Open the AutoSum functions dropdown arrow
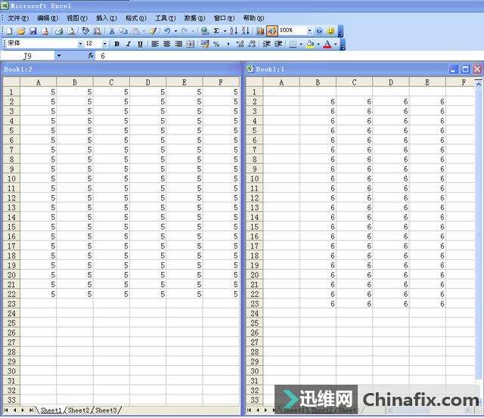The height and width of the screenshot is (418, 484). pyautogui.click(x=225, y=31)
